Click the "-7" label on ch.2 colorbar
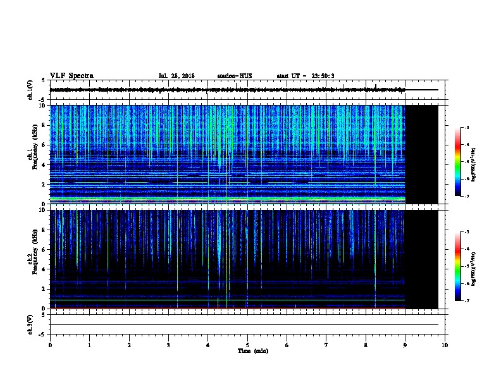The image size is (501, 387). pos(466,300)
